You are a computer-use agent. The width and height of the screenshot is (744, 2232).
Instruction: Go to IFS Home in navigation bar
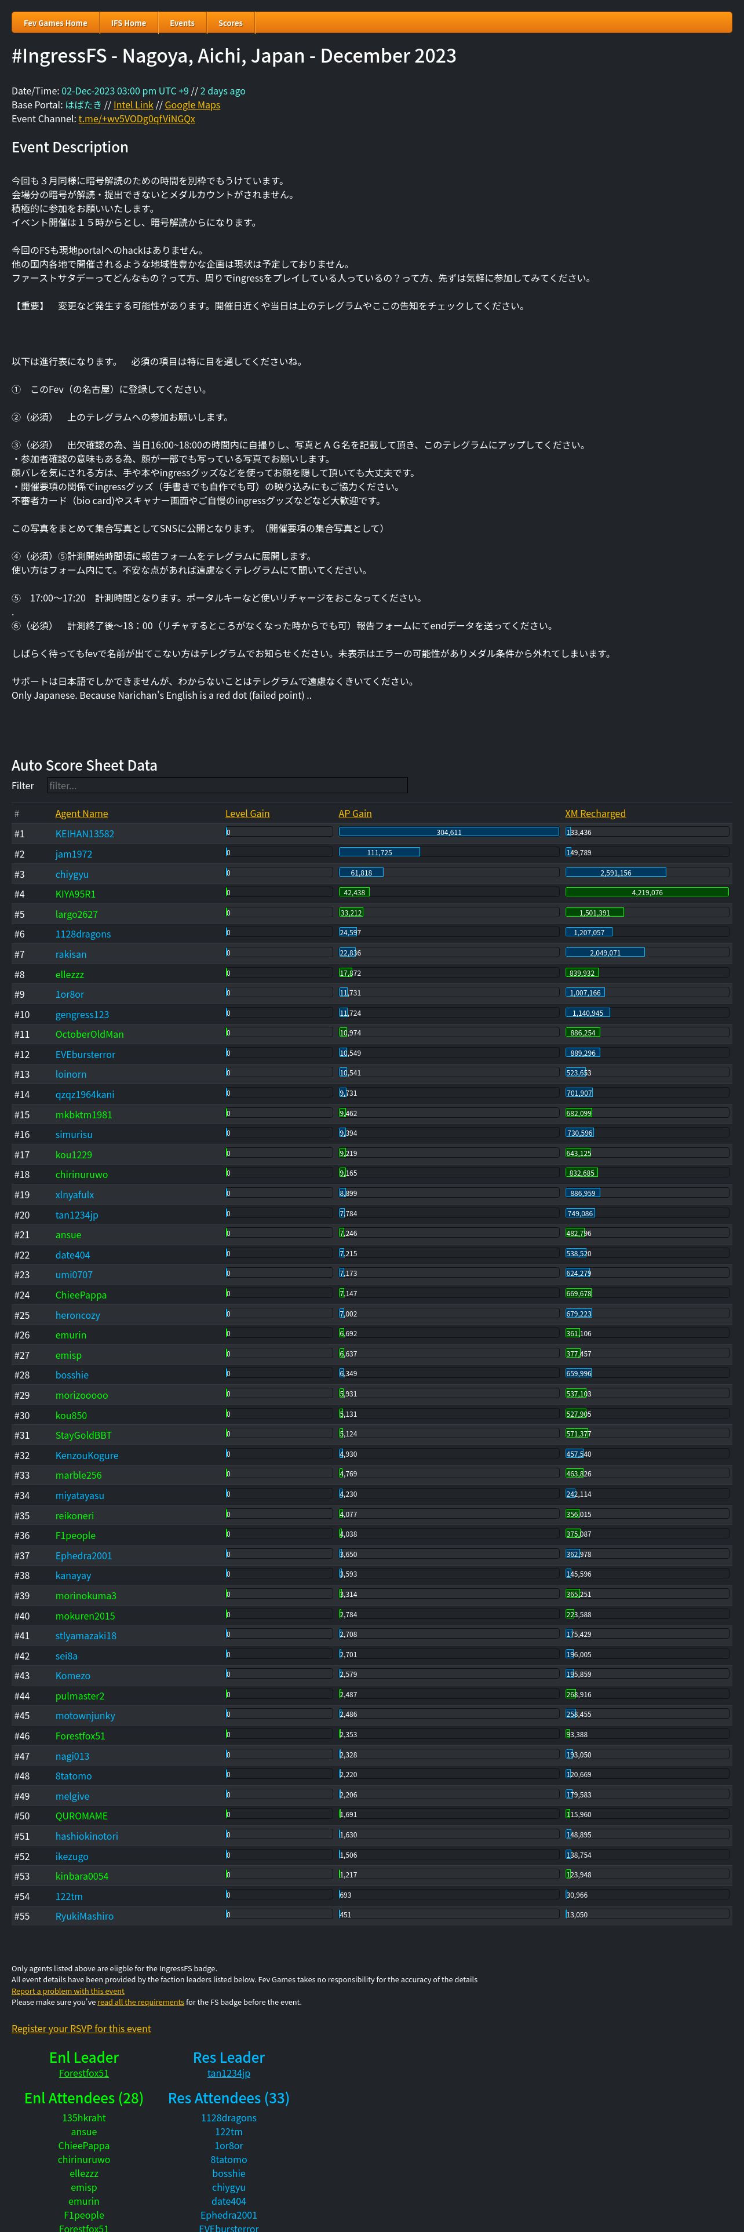[128, 23]
